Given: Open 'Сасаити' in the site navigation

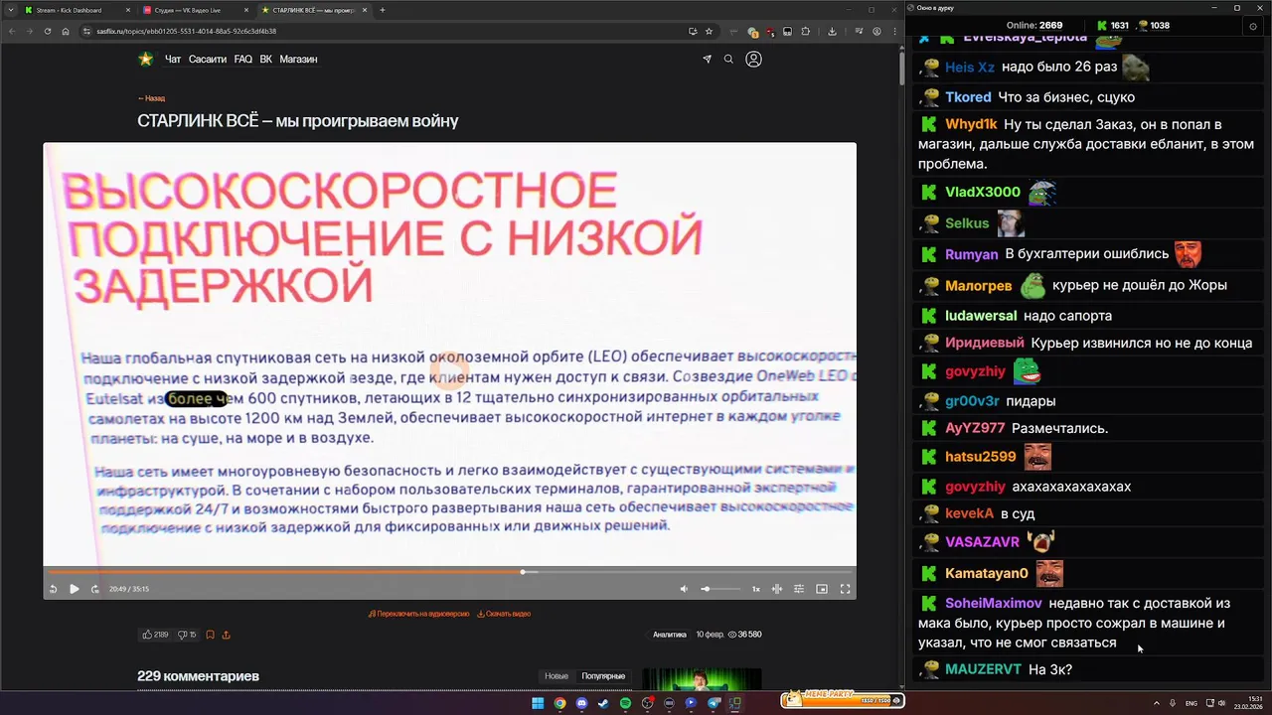Looking at the screenshot, I should [x=208, y=60].
